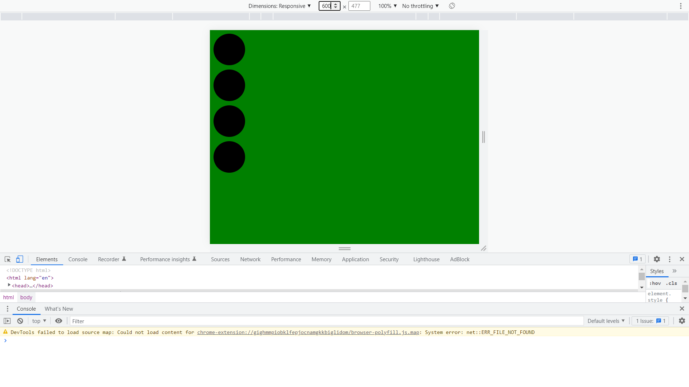The width and height of the screenshot is (689, 387).
Task: Select the What's New drawer tab
Action: pos(59,309)
